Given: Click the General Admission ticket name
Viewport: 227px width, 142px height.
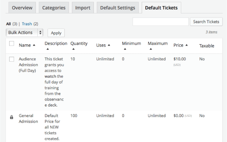Looking at the screenshot, I should point(29,119).
